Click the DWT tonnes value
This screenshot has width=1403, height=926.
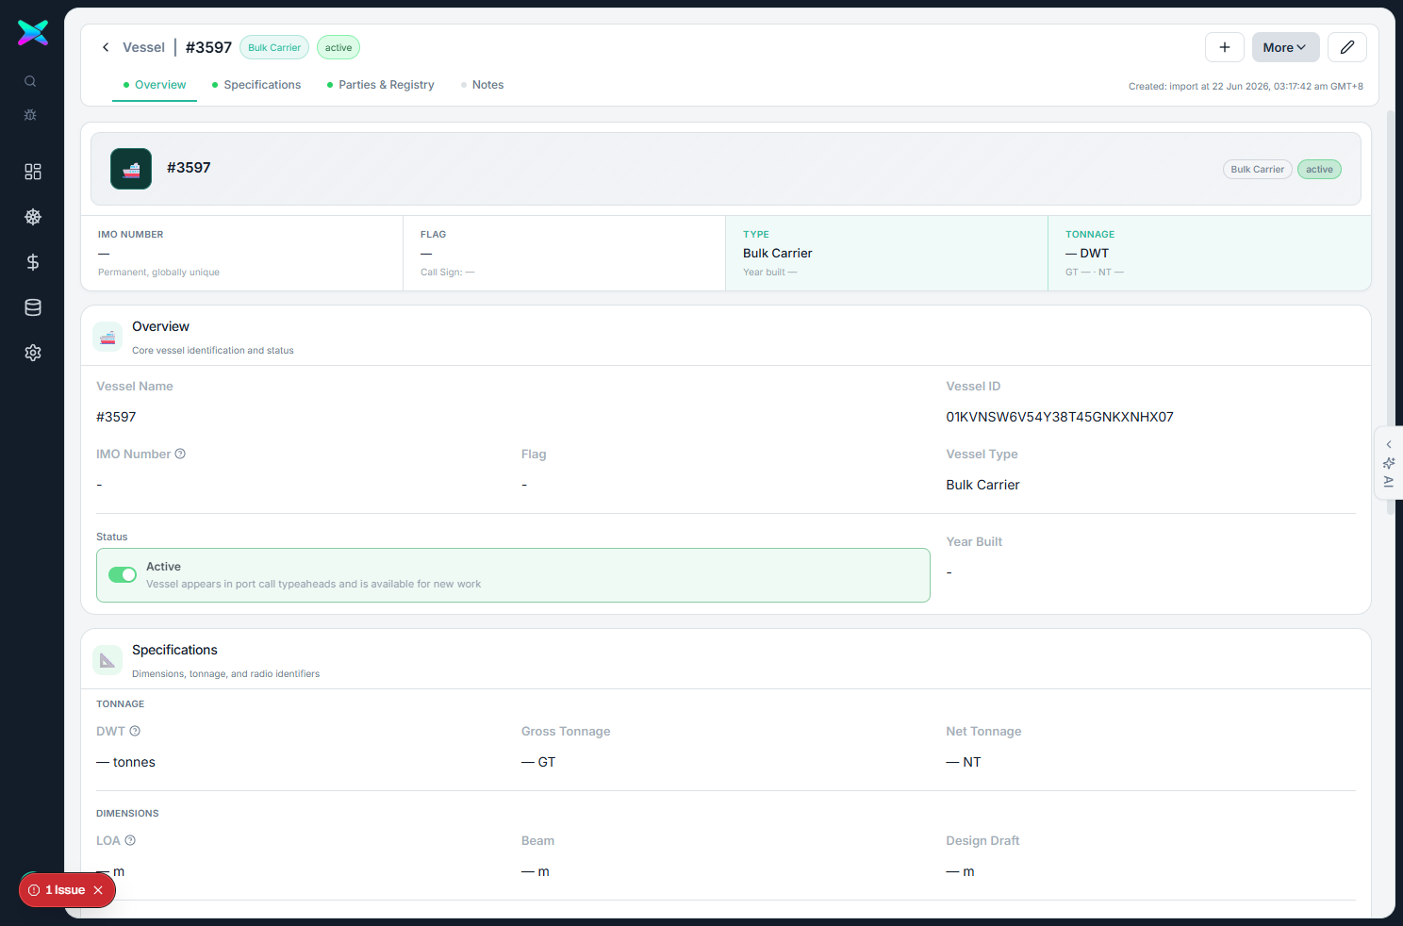tap(125, 762)
